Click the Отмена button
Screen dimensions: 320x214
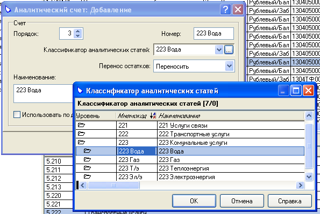point(242,201)
